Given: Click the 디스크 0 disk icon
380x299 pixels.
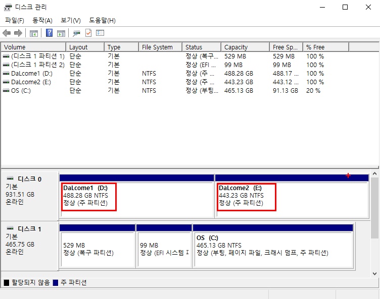Looking at the screenshot, I should 10,178.
